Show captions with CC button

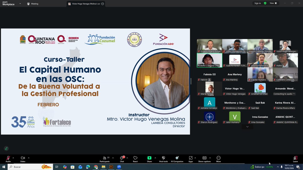click(x=205, y=159)
